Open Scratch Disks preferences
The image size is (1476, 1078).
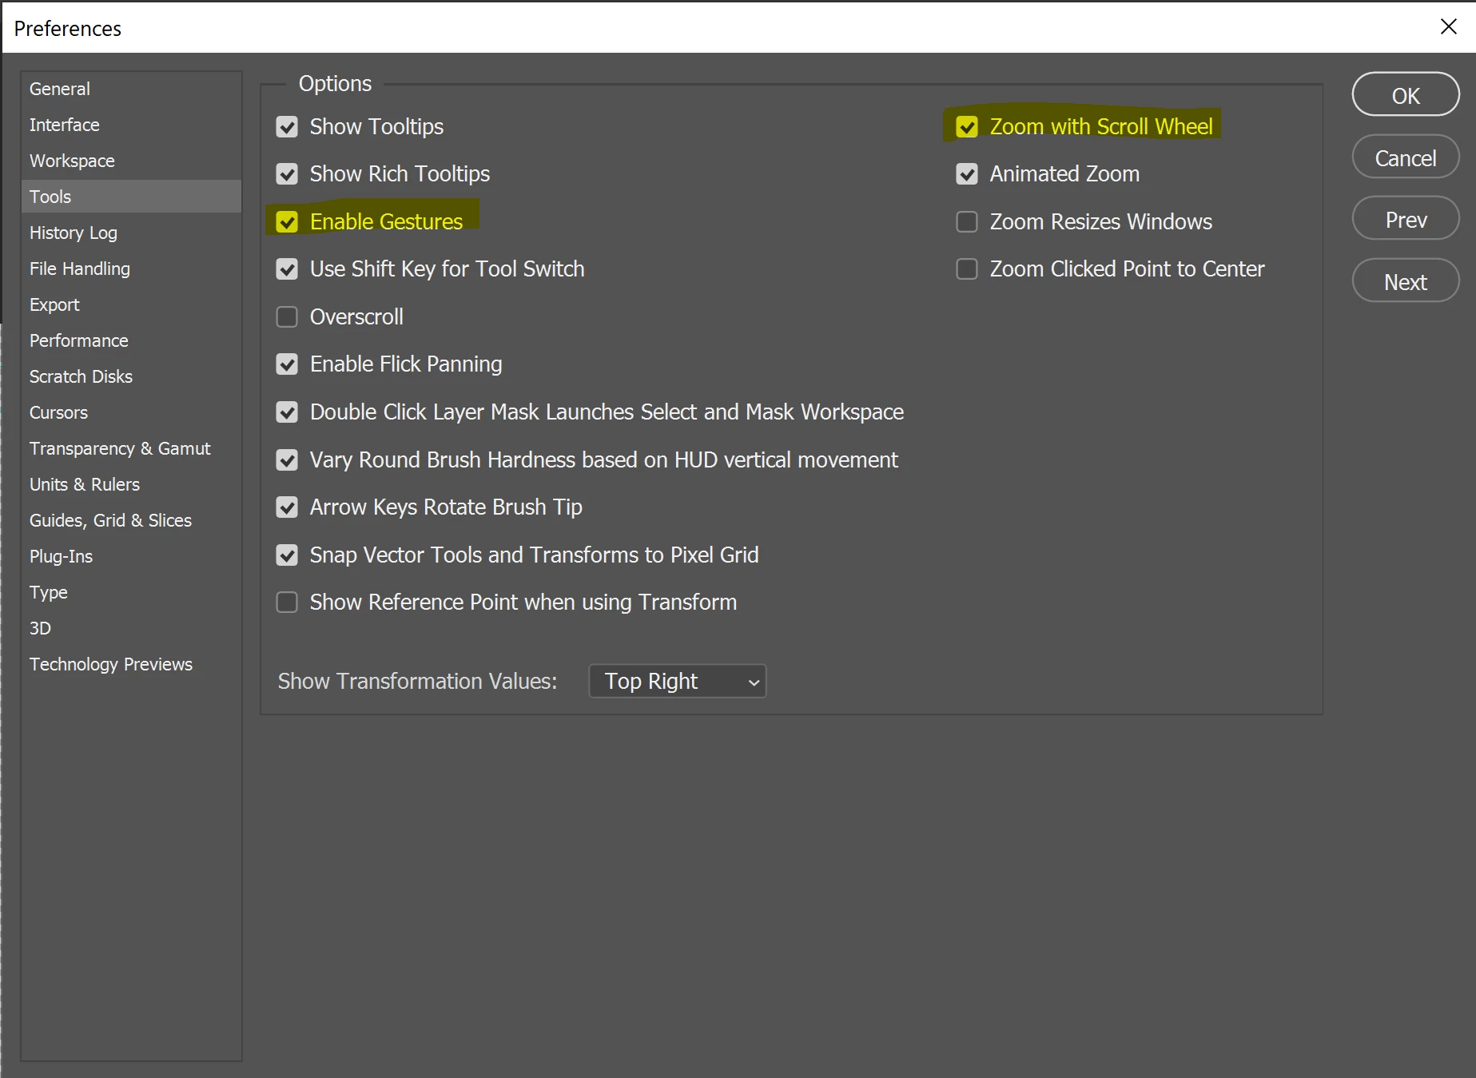pyautogui.click(x=131, y=376)
